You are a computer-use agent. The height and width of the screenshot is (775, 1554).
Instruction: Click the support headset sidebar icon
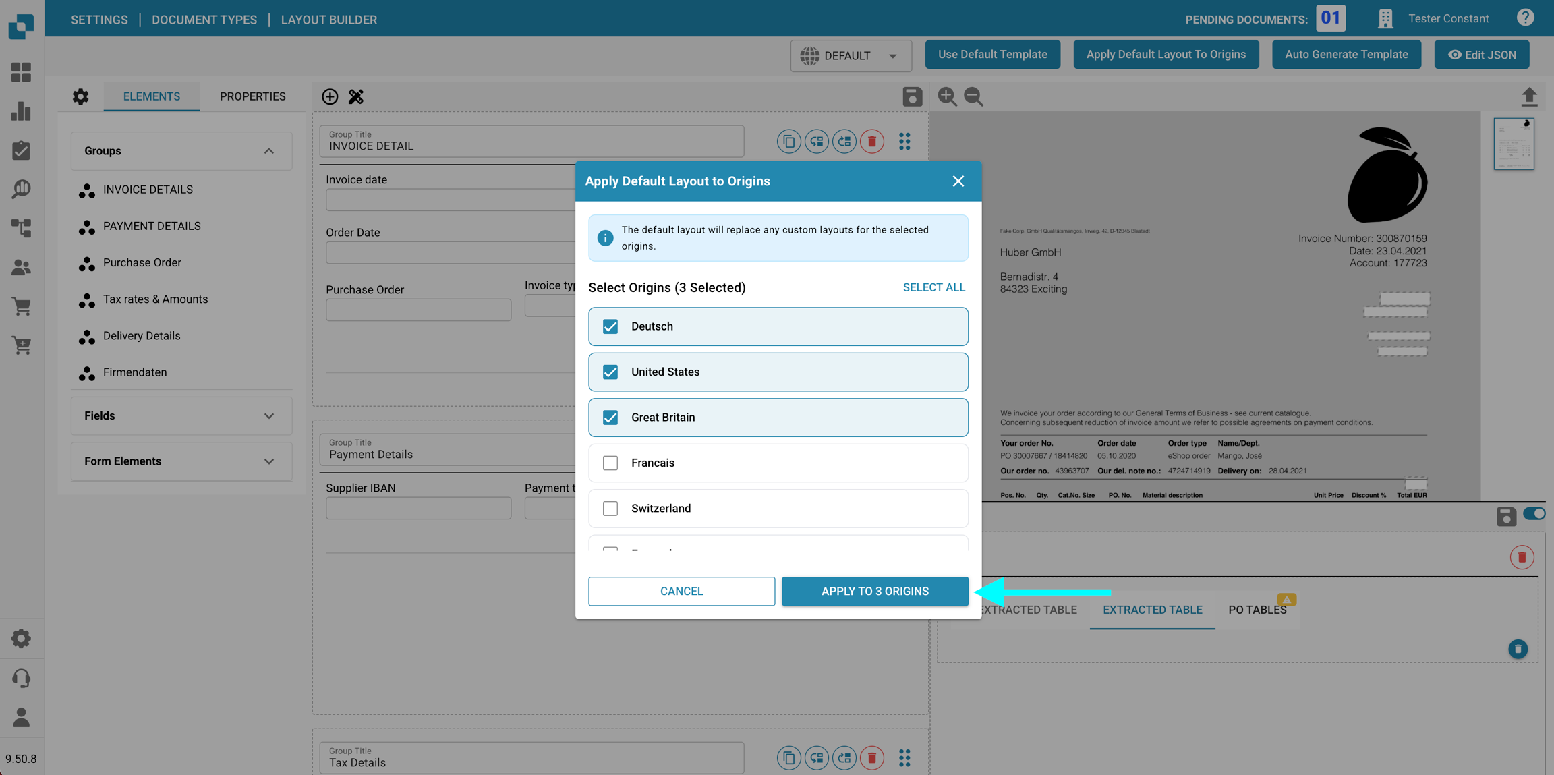[22, 678]
